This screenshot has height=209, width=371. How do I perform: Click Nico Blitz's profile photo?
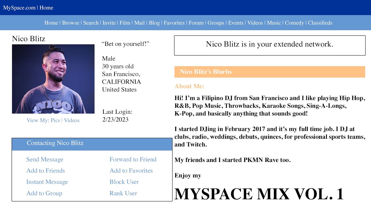click(53, 79)
